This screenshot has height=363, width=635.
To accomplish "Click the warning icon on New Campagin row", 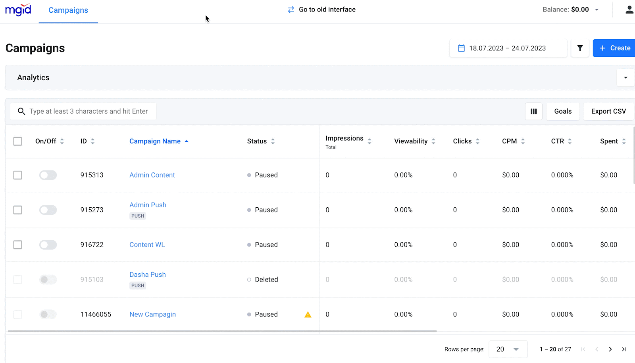I will [x=308, y=314].
